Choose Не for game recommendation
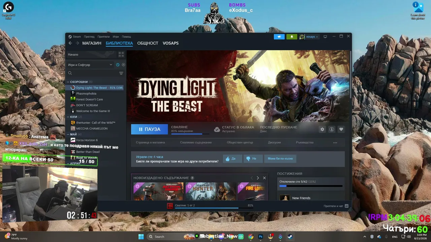431x242 pixels. point(253,159)
